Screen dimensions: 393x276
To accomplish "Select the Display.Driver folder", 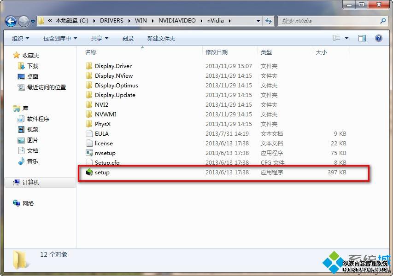I will coord(113,66).
